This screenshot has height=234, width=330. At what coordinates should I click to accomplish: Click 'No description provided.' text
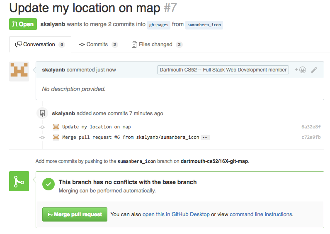(74, 89)
